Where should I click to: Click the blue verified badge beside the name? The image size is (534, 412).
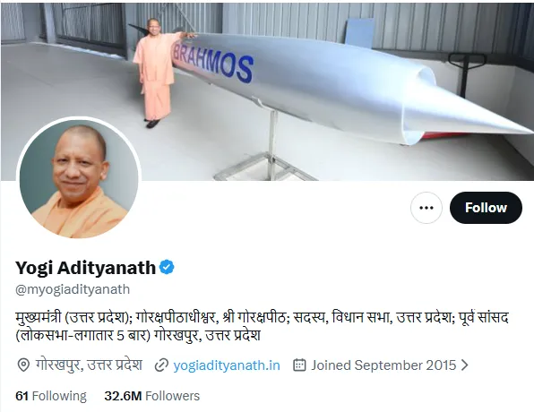(167, 267)
